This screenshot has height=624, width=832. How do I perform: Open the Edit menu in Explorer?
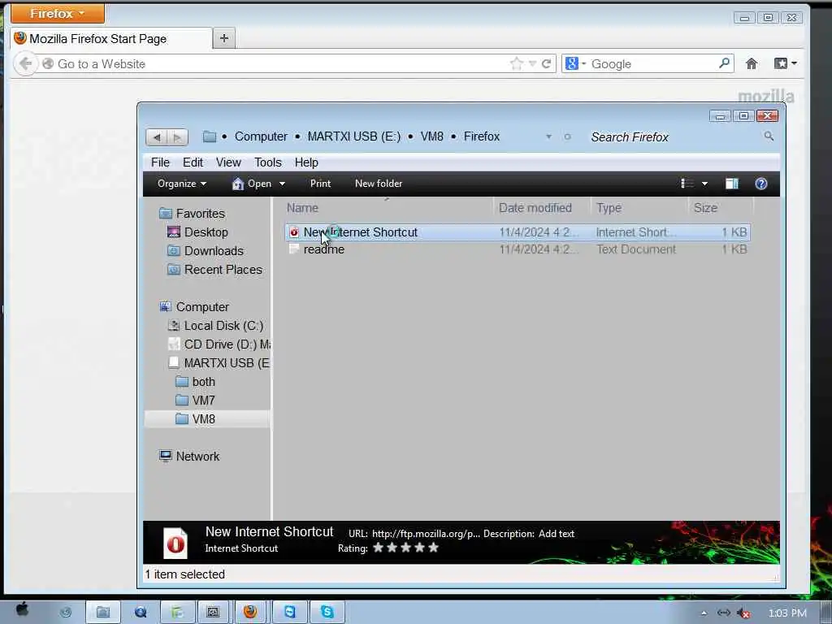[193, 162]
